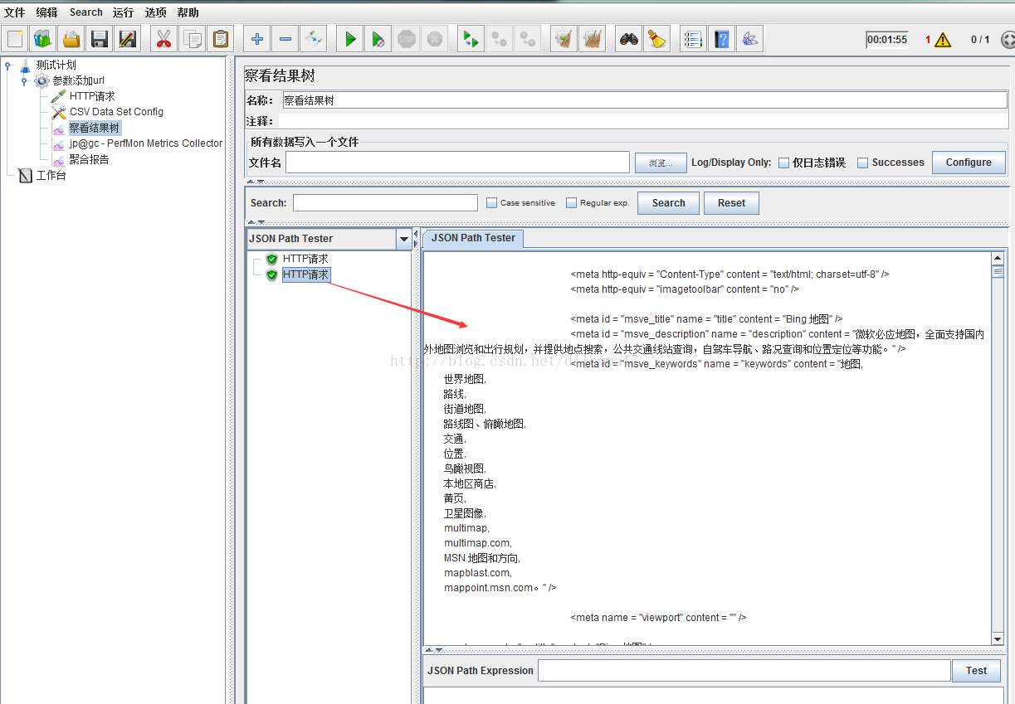Focus the 名称 name field
1015x704 pixels.
tap(644, 100)
